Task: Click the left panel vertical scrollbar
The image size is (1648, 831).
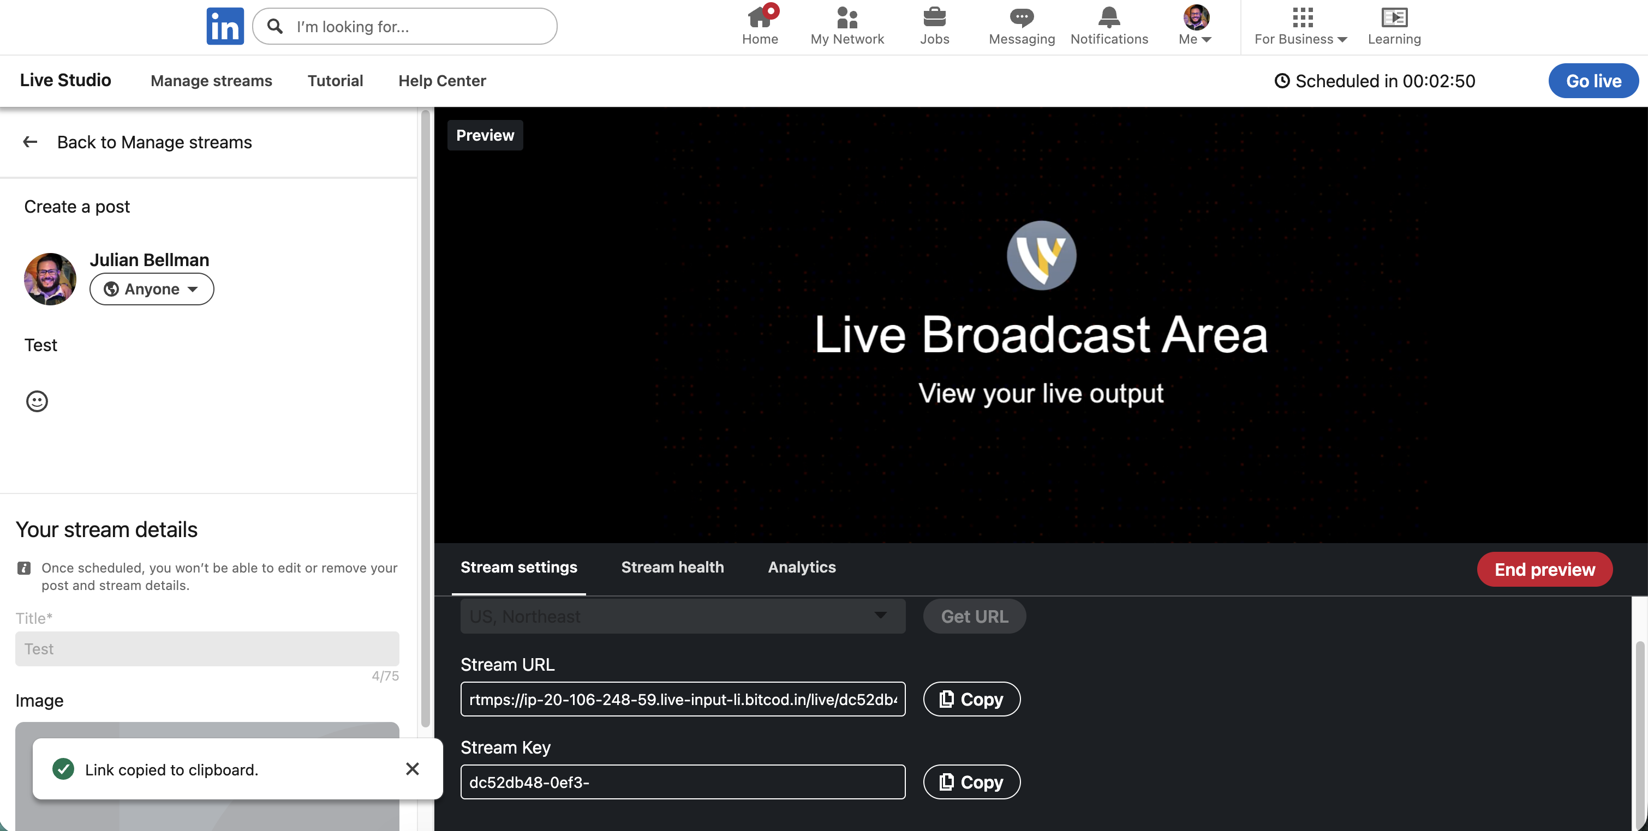Action: tap(426, 419)
